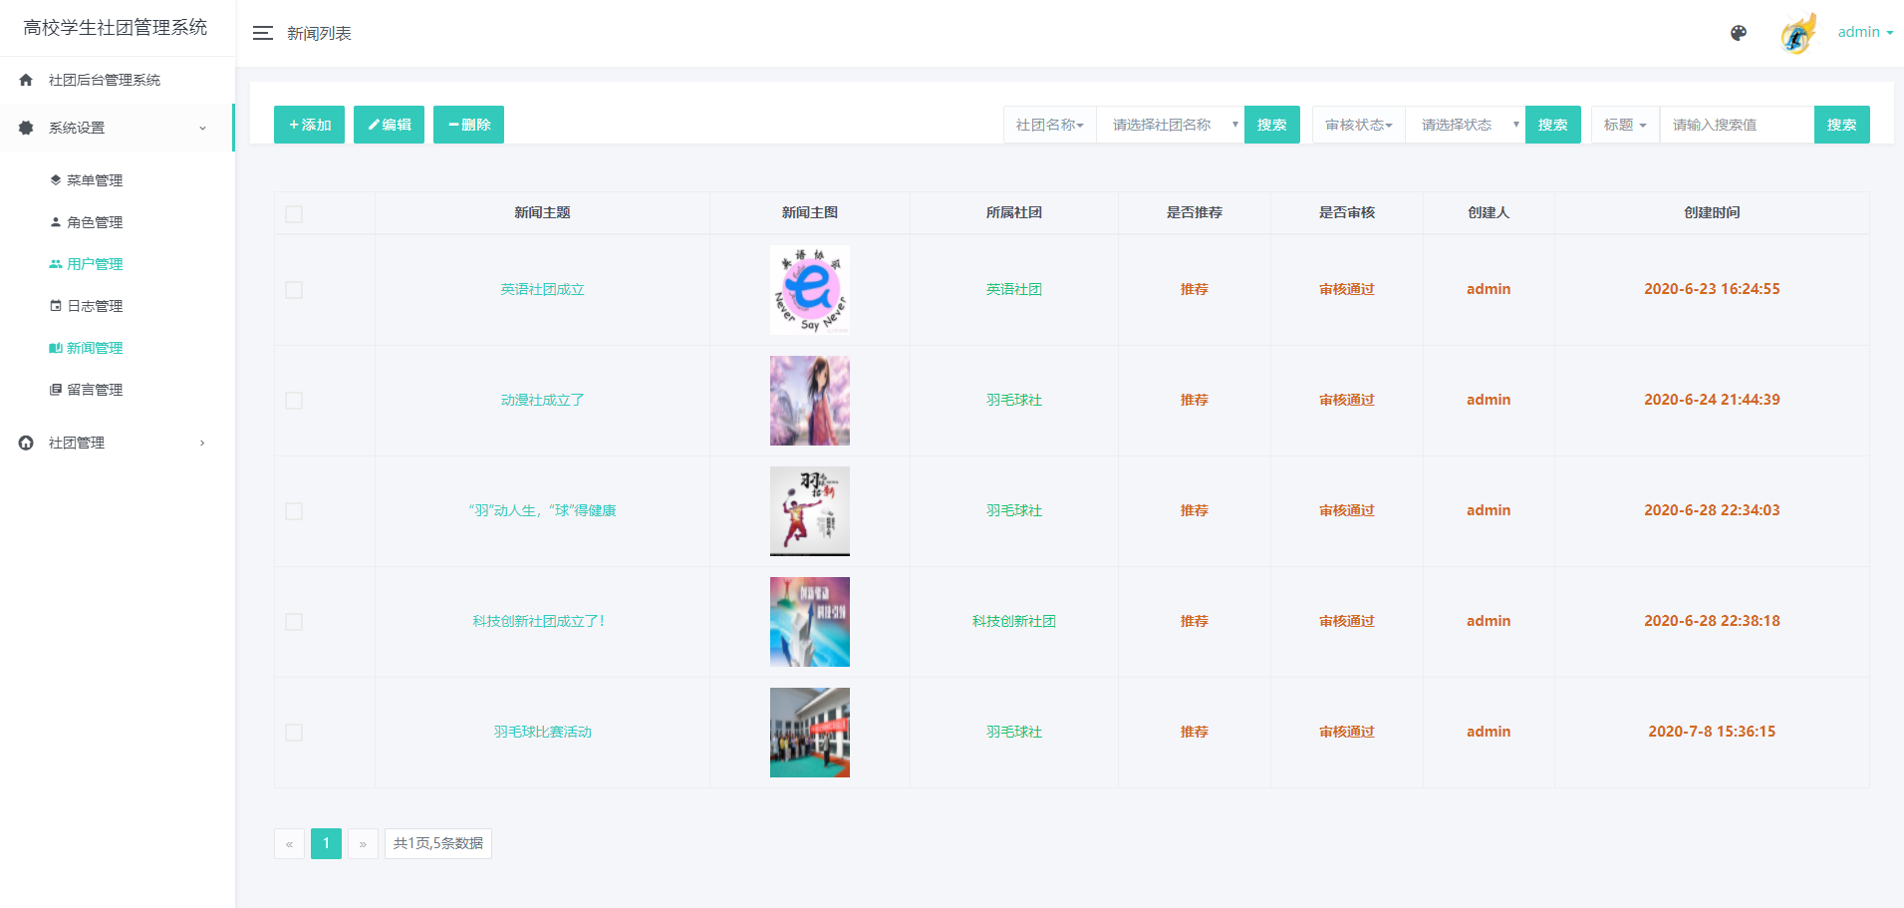Open 日志管理 in sidebar
Viewport: 1904px width, 908px height.
pos(95,306)
